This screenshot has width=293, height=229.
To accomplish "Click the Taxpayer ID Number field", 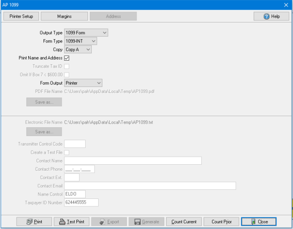I will pyautogui.click(x=81, y=202).
